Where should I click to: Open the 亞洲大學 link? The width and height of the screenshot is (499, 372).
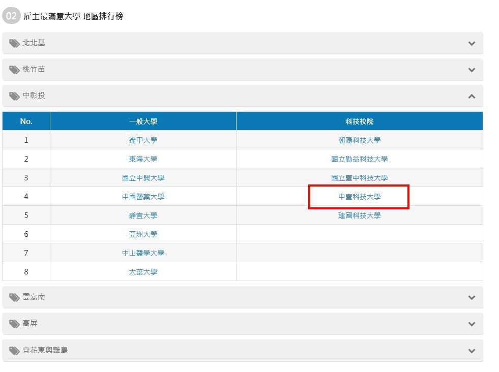143,234
